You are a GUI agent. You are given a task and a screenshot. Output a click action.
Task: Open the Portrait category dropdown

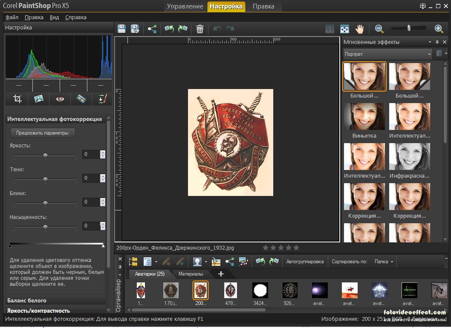[387, 54]
